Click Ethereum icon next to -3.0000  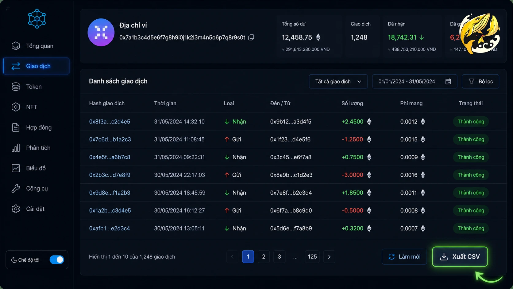pyautogui.click(x=369, y=175)
